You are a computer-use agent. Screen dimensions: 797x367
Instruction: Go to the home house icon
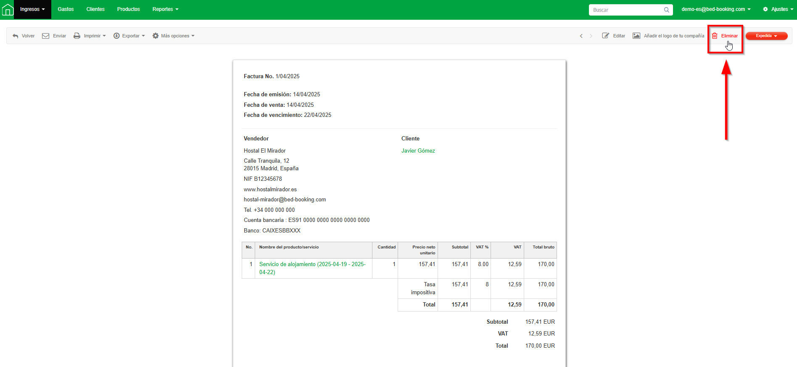[x=8, y=9]
